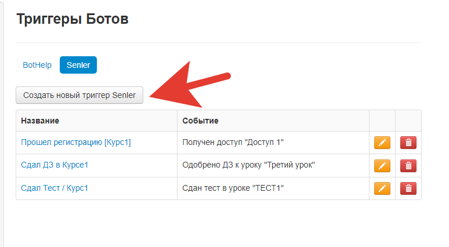This screenshot has height=247, width=449.
Task: Click the empty header cell above pencil icons
Action: pos(382,121)
